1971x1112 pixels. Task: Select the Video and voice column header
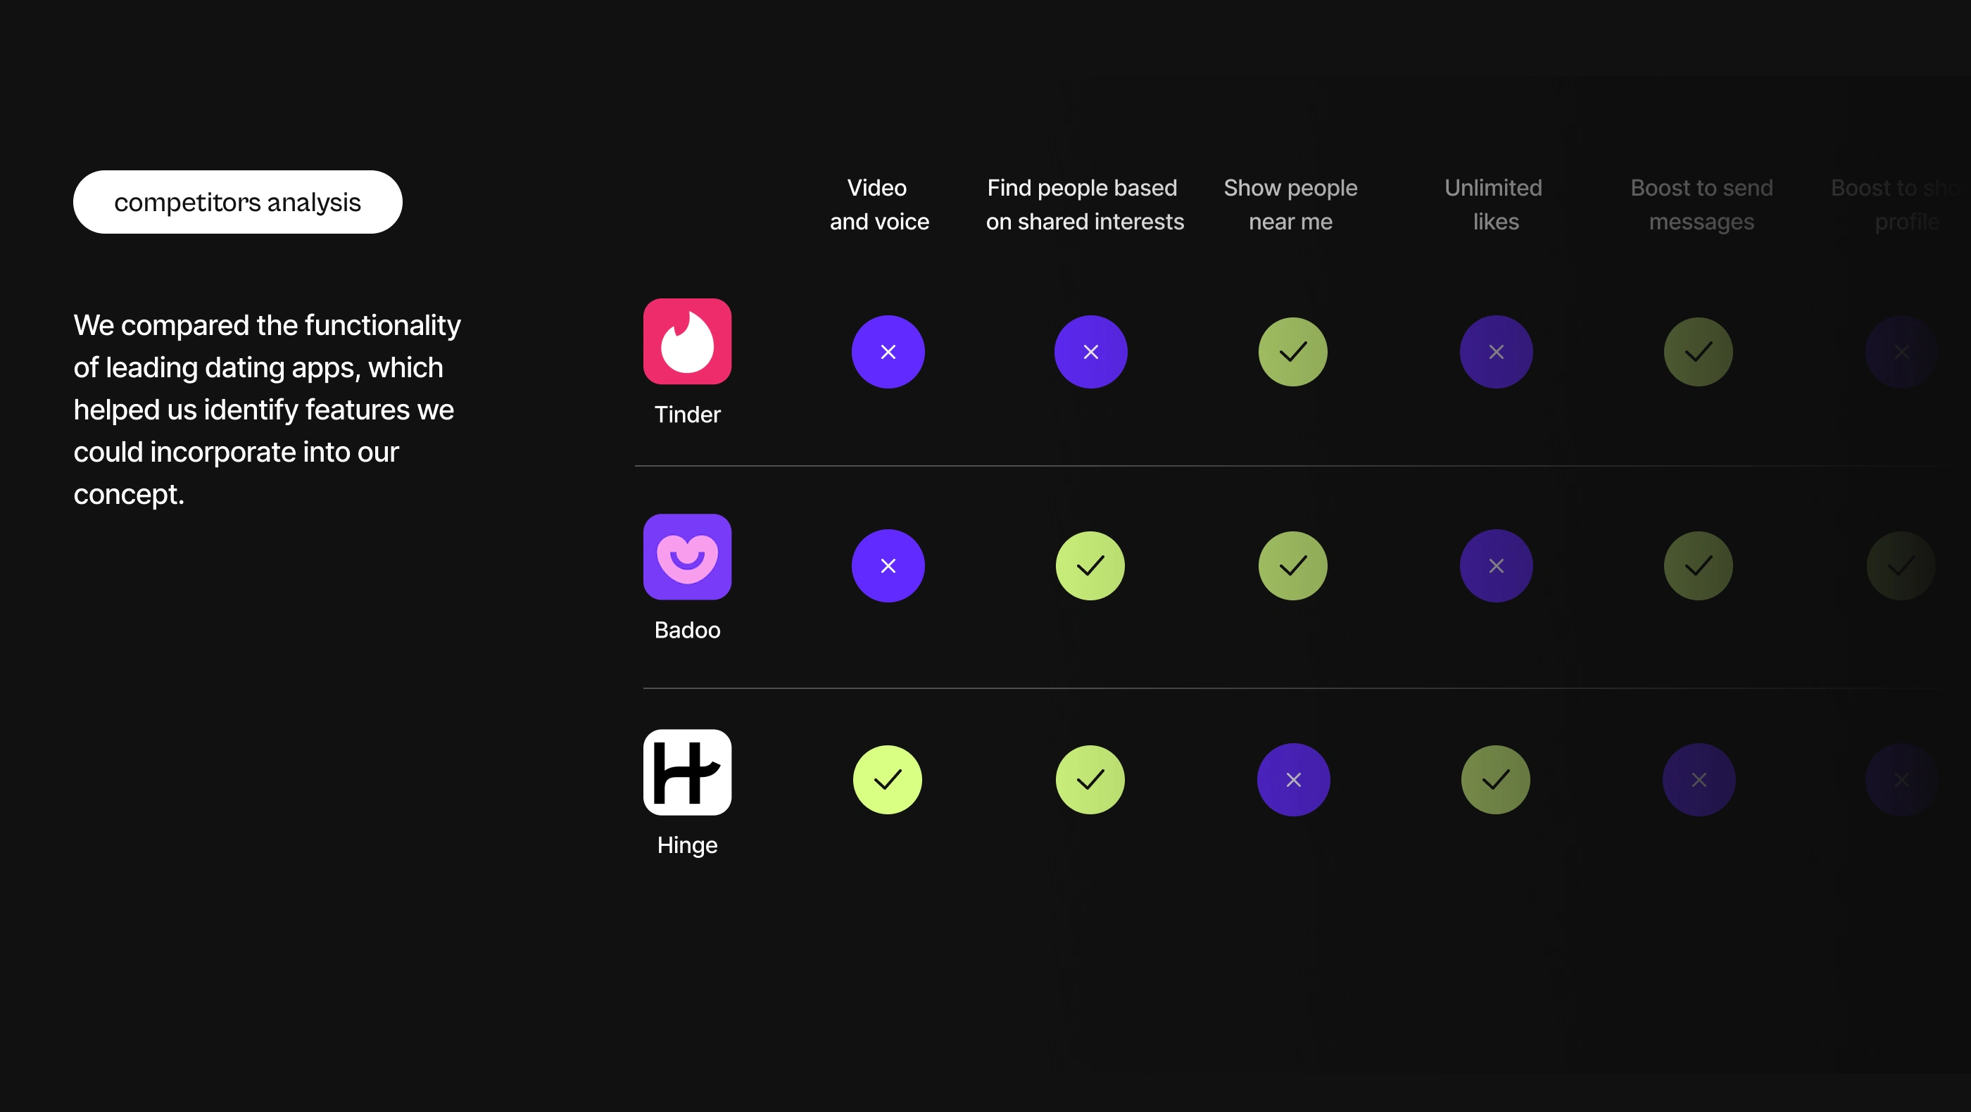879,204
